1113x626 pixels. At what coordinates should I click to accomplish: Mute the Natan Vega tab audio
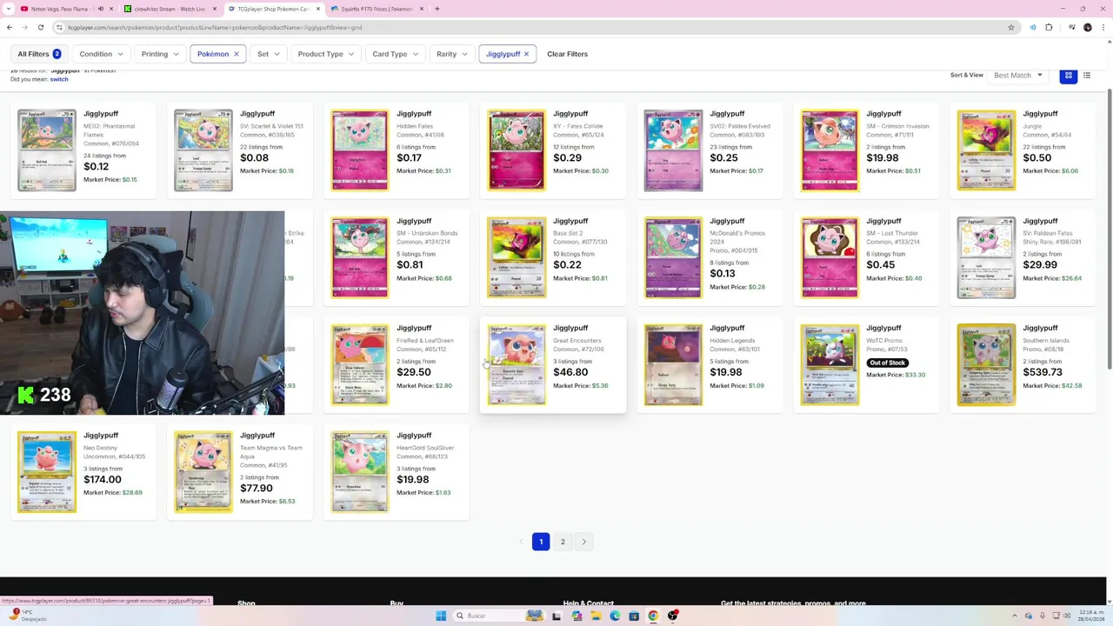(x=100, y=9)
